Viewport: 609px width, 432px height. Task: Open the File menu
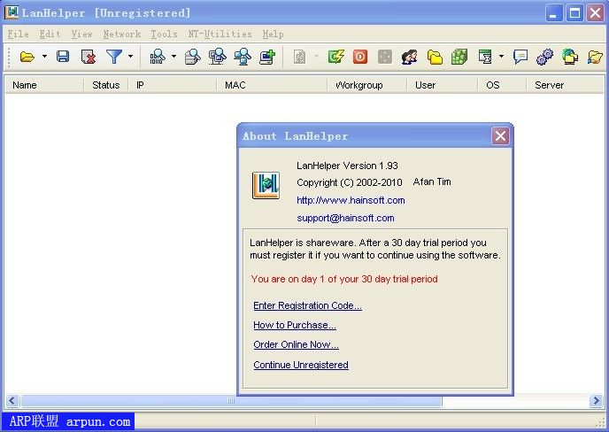(19, 35)
